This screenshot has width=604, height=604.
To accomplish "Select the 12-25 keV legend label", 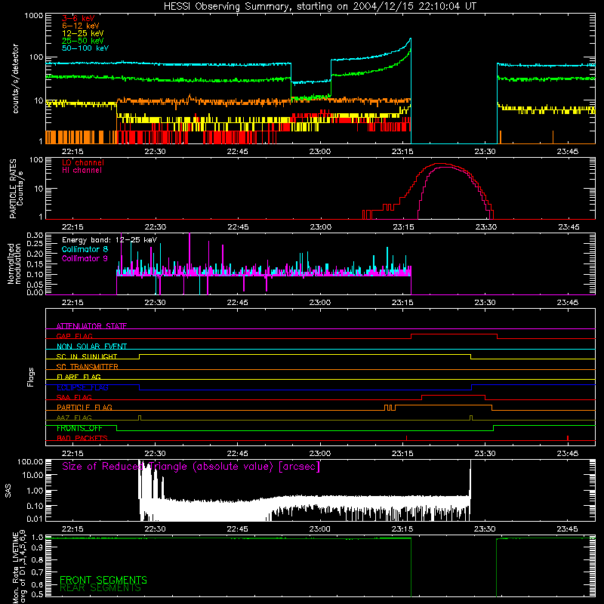I will 82,33.
